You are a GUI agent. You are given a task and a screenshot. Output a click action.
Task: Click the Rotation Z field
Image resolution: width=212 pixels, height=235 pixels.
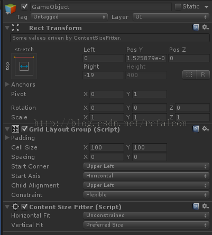pyautogui.click(x=192, y=108)
